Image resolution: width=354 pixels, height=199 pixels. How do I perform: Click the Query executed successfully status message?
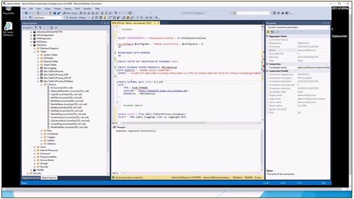point(129,178)
